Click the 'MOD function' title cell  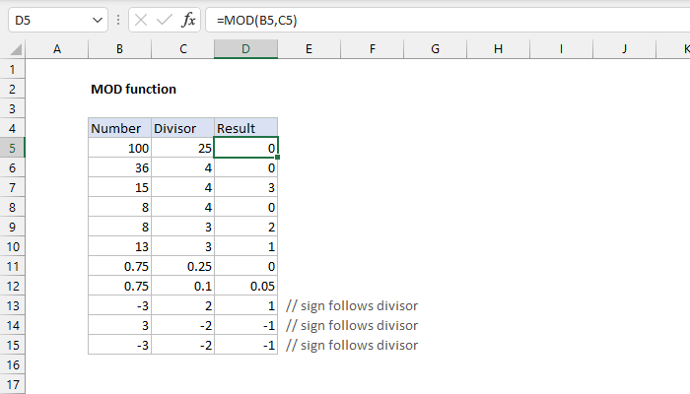(x=133, y=90)
